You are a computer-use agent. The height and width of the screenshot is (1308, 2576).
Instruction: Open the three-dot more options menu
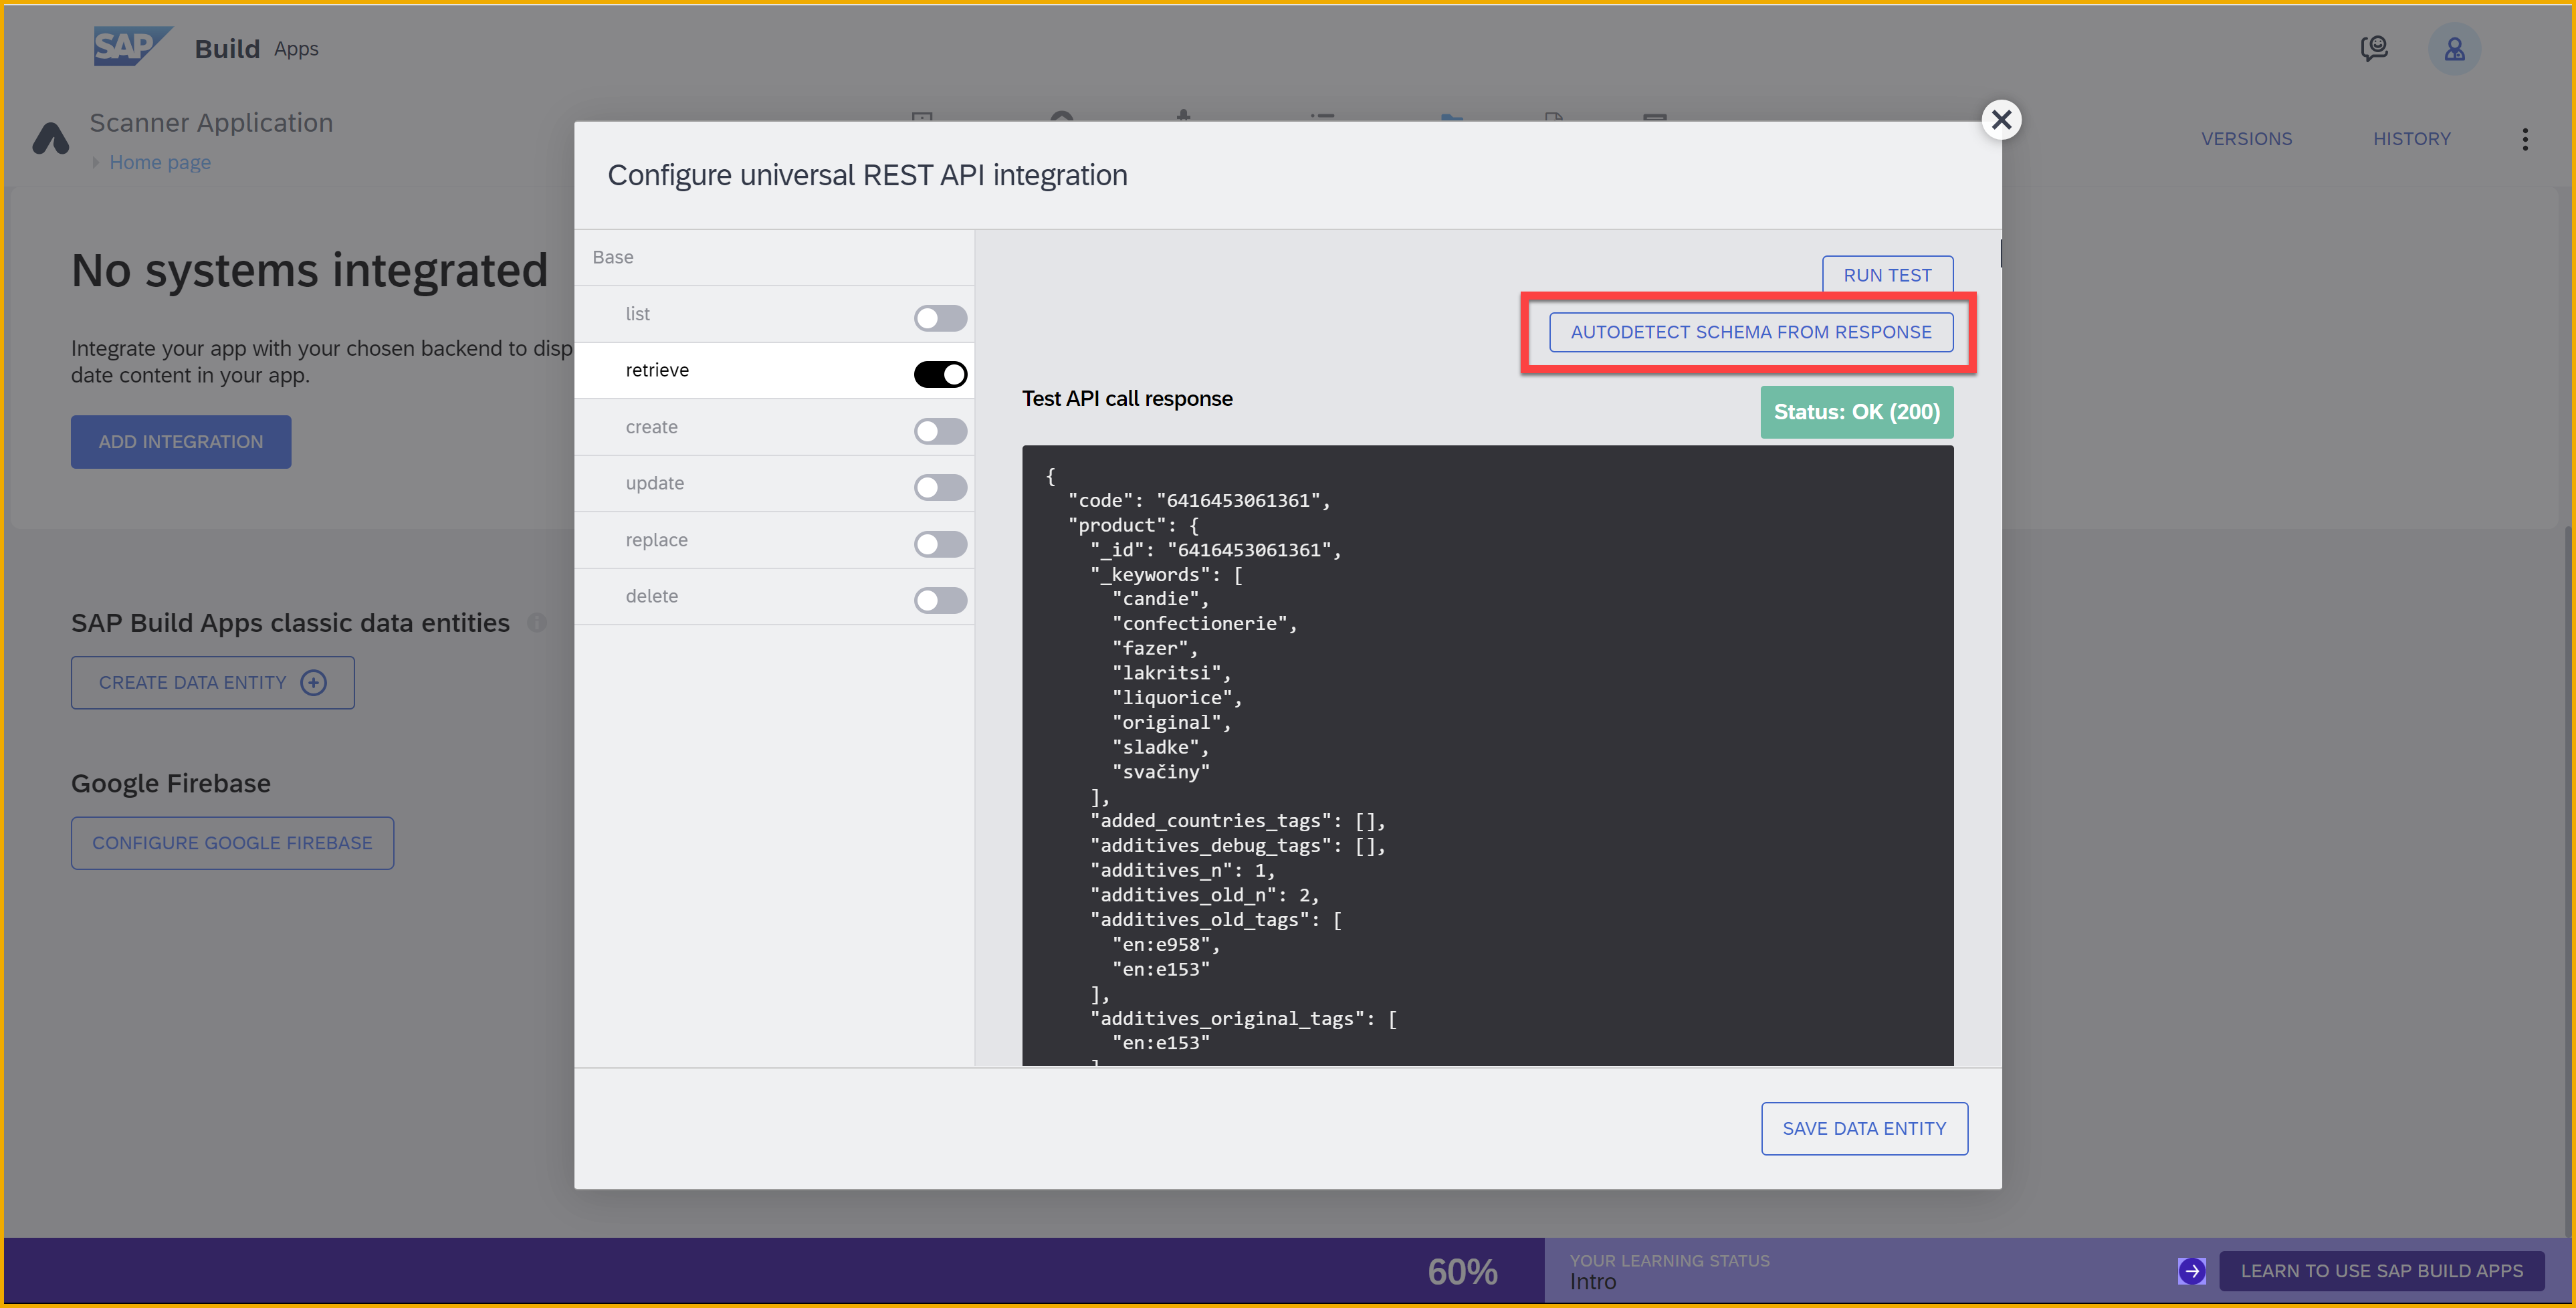tap(2524, 139)
